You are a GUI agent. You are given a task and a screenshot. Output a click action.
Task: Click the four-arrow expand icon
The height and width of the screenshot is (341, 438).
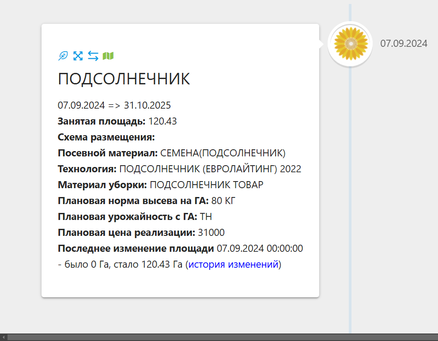click(x=78, y=56)
